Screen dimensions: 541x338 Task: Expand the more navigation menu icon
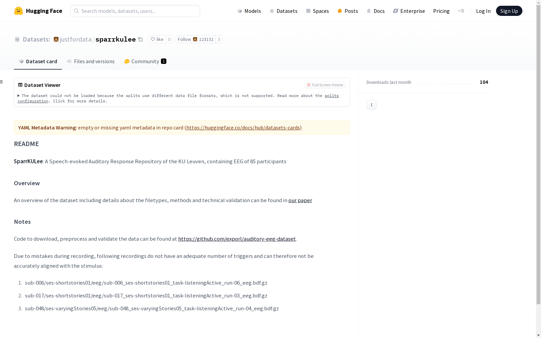point(461,11)
